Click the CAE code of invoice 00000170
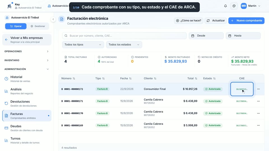 tap(242, 113)
